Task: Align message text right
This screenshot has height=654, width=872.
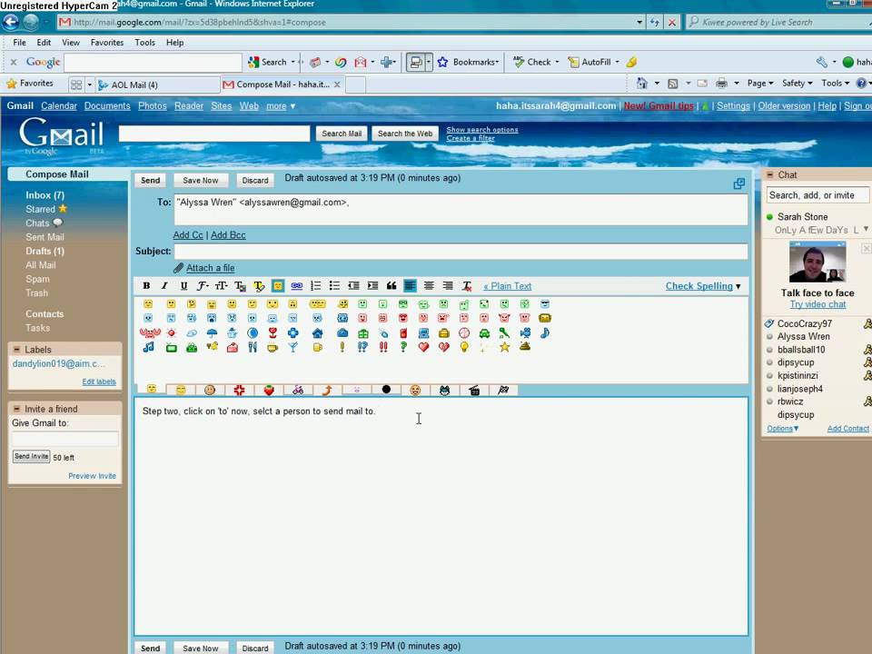Action: tap(448, 286)
